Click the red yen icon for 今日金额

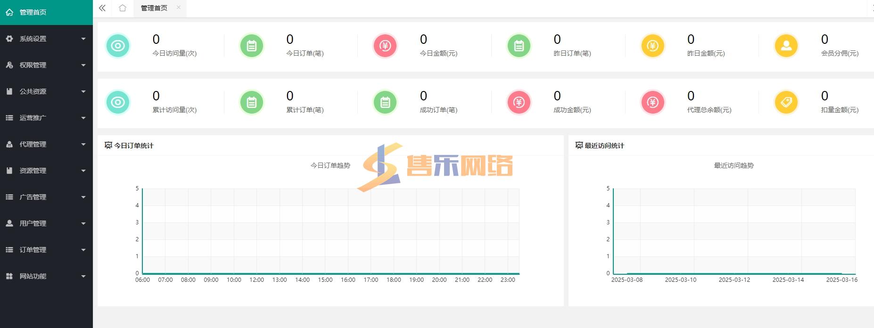(385, 46)
